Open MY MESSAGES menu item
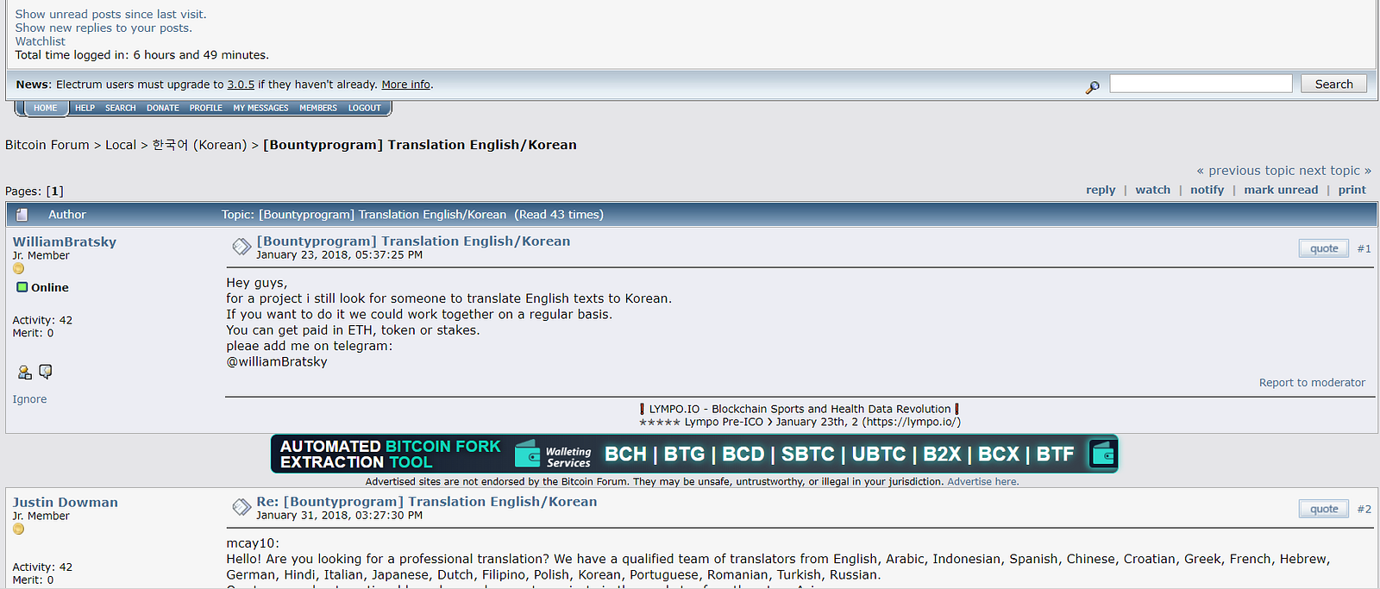This screenshot has height=589, width=1380. coord(260,109)
